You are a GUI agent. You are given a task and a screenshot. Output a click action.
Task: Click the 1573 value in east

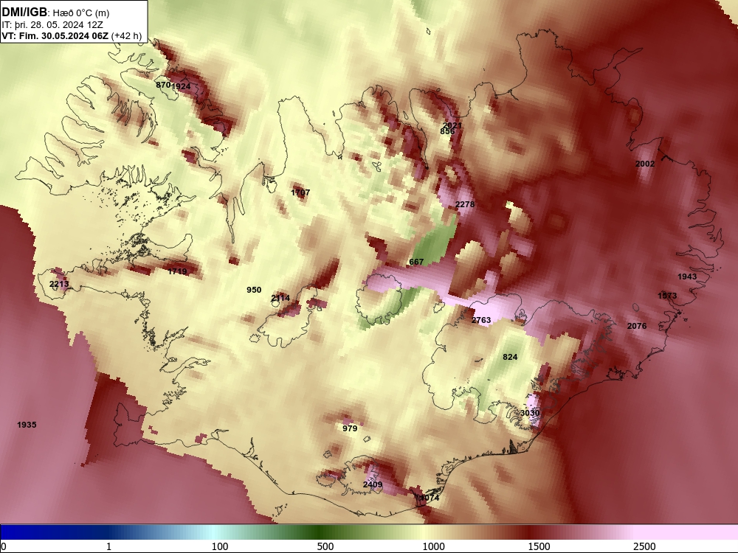pos(667,296)
